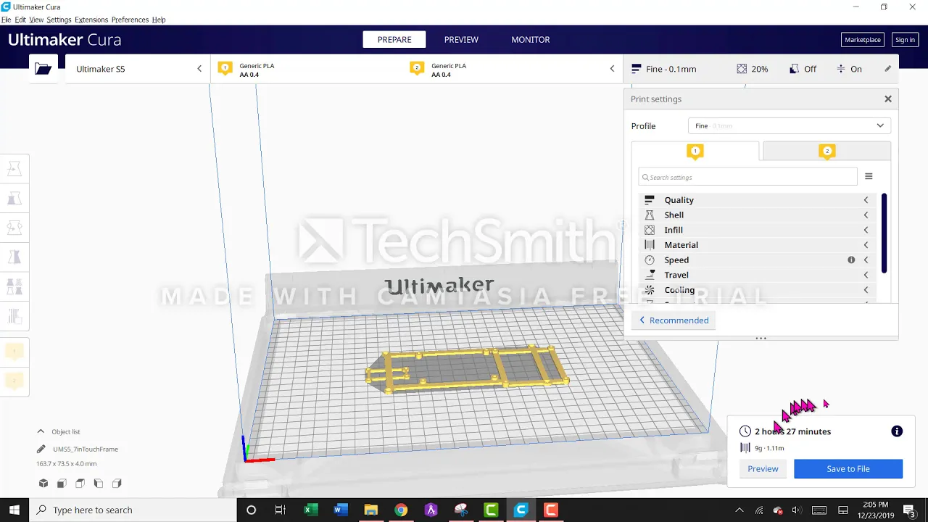Open Ultimaker S5 printer selector
928x522 pixels.
138,69
